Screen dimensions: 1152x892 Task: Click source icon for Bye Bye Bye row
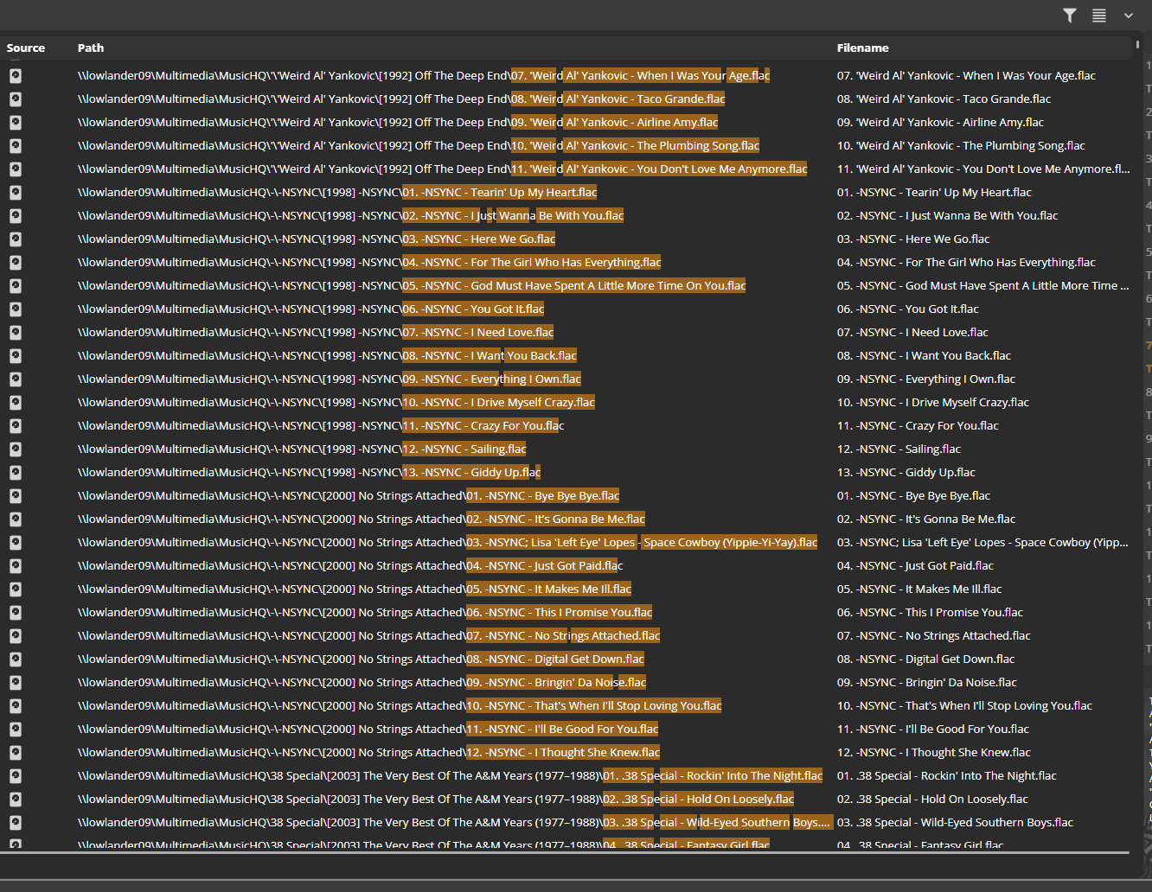coord(16,496)
